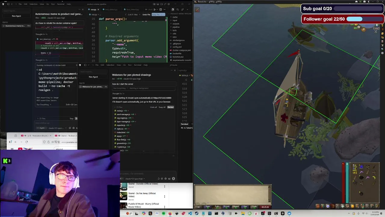This screenshot has height=217, width=385.
Task: Expand the venv folder
Action: pyautogui.click(x=175, y=37)
